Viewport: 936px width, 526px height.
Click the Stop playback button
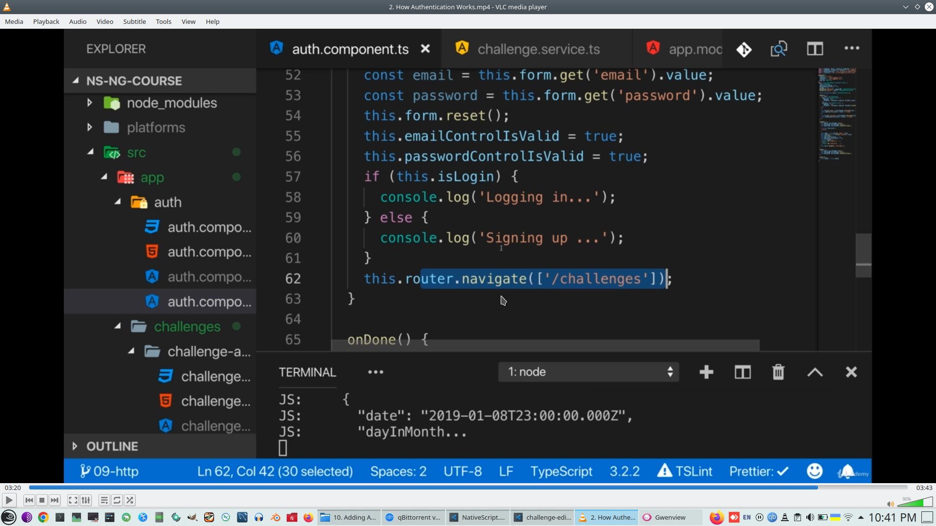(42, 500)
